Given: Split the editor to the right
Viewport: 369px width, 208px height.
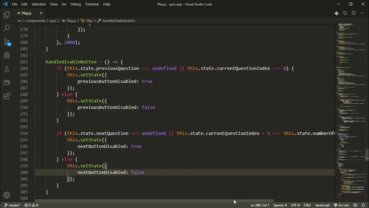Looking at the screenshot, I should 353,13.
